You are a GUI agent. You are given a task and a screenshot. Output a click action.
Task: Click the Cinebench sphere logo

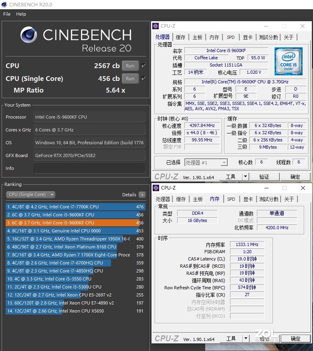(28, 35)
